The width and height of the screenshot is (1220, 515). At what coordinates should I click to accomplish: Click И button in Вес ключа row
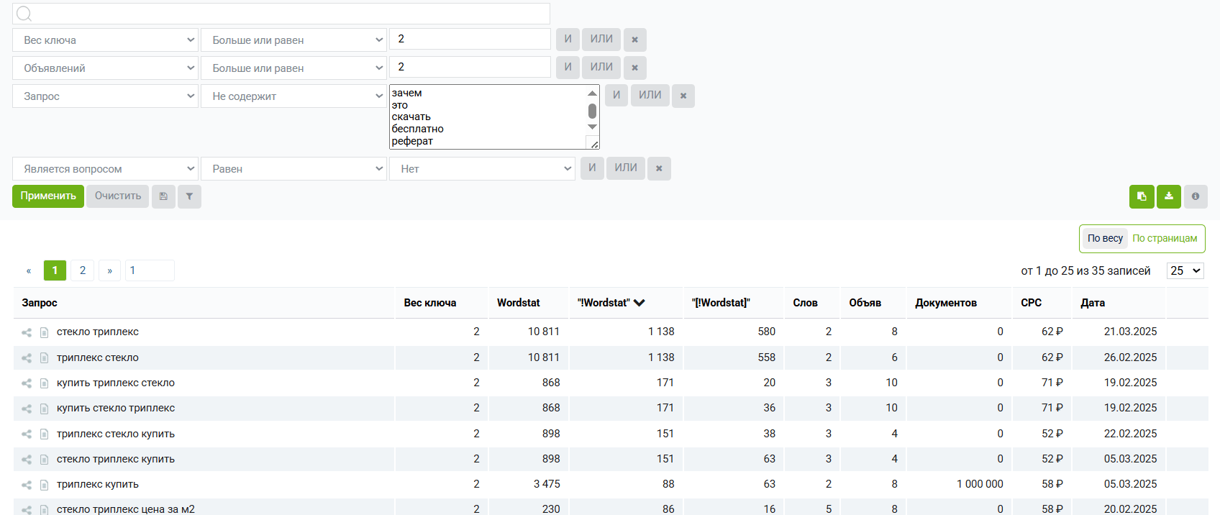(568, 40)
